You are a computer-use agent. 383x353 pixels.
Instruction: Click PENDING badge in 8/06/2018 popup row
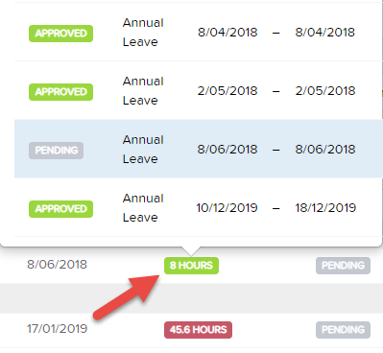coord(56,151)
